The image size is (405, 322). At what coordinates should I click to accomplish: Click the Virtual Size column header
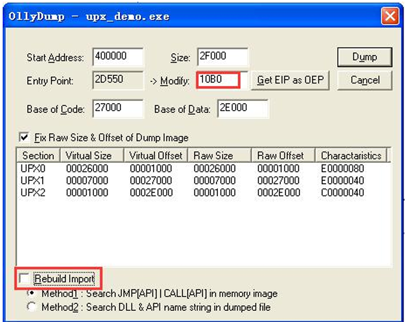point(92,155)
